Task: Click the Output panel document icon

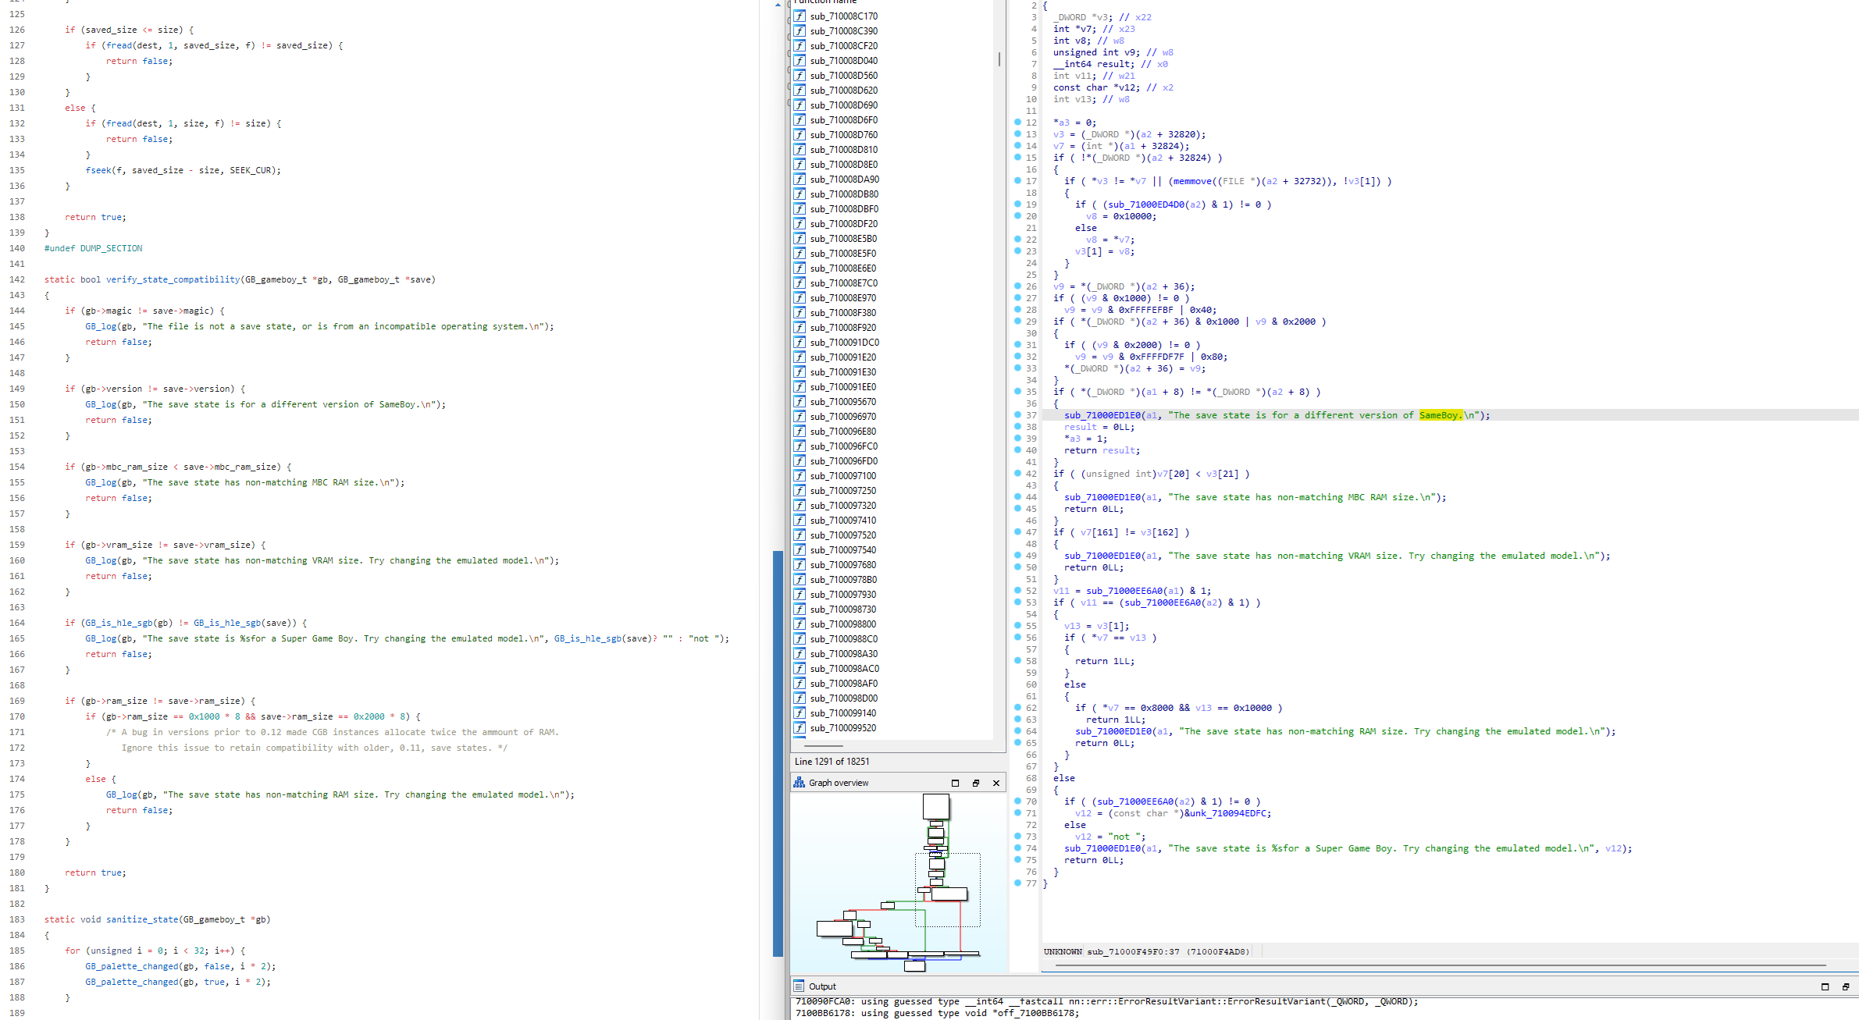Action: [799, 986]
